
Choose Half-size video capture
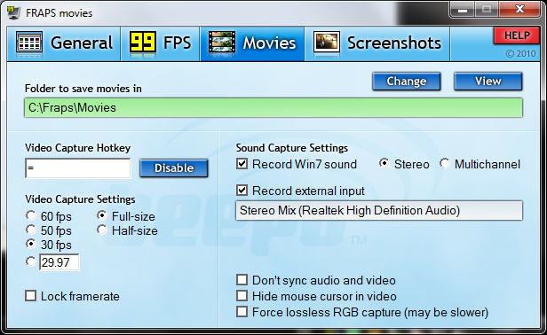click(x=102, y=230)
